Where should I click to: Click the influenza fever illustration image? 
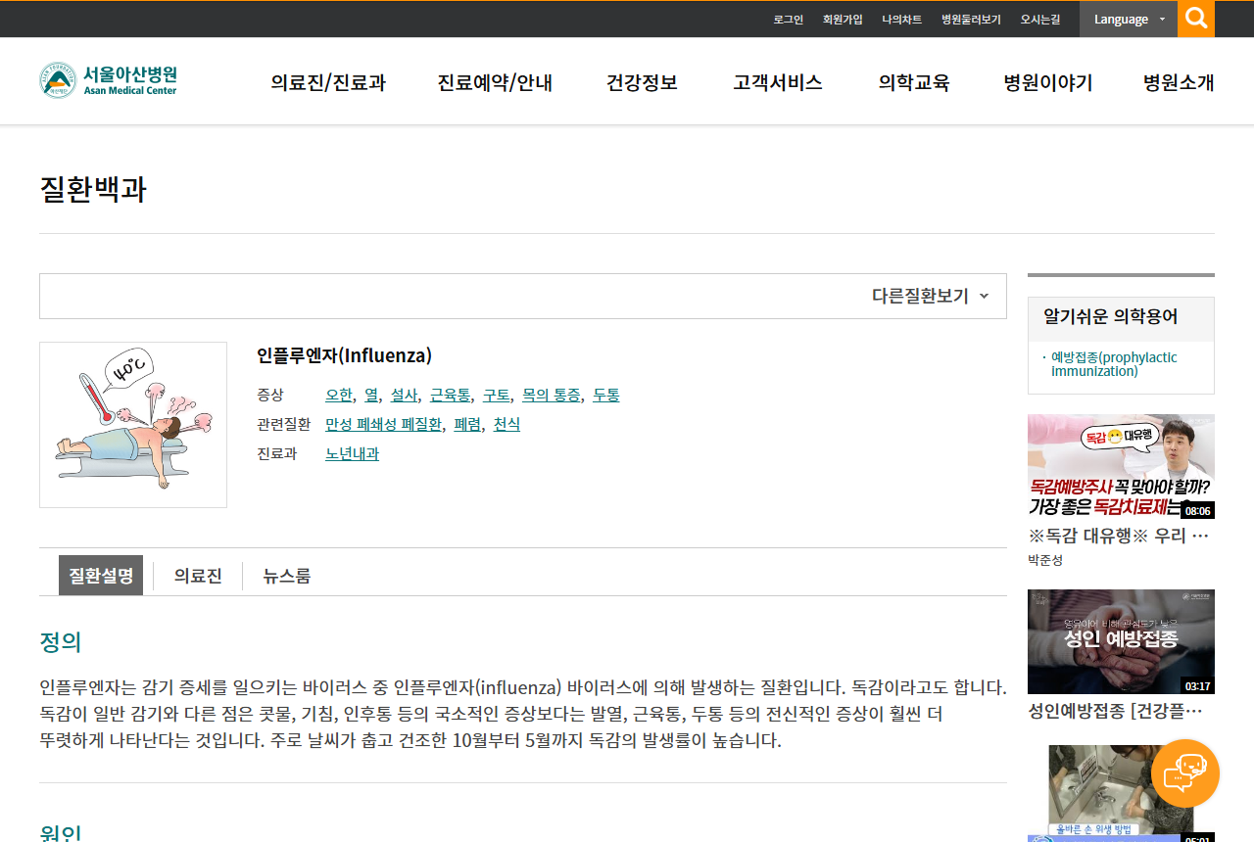pyautogui.click(x=133, y=425)
